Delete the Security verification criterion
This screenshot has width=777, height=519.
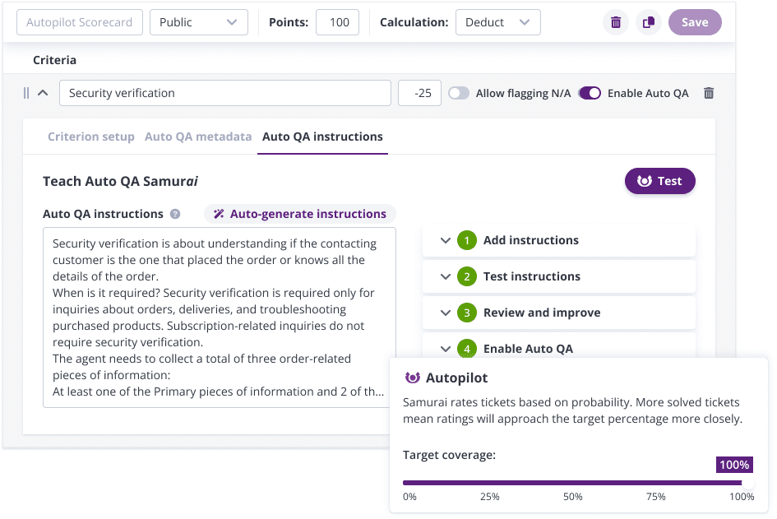(x=709, y=94)
